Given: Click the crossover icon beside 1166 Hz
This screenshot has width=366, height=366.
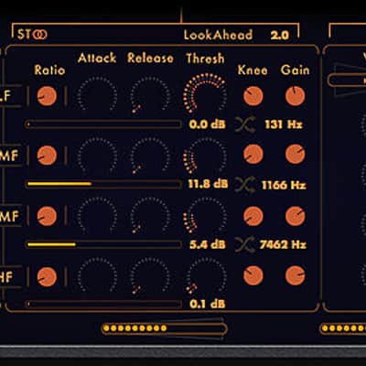Looking at the screenshot, I should click(245, 185).
